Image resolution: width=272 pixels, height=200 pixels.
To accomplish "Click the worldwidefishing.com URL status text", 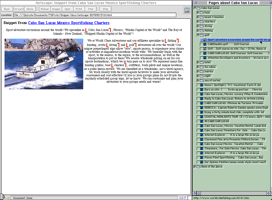I will point(221,198).
